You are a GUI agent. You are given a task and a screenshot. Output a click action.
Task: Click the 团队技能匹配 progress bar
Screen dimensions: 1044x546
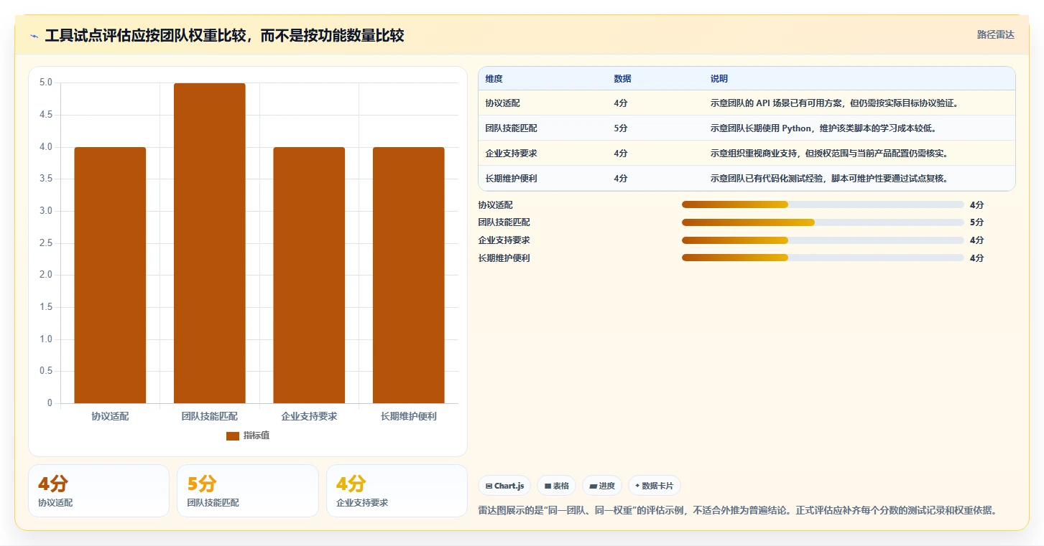pos(823,222)
